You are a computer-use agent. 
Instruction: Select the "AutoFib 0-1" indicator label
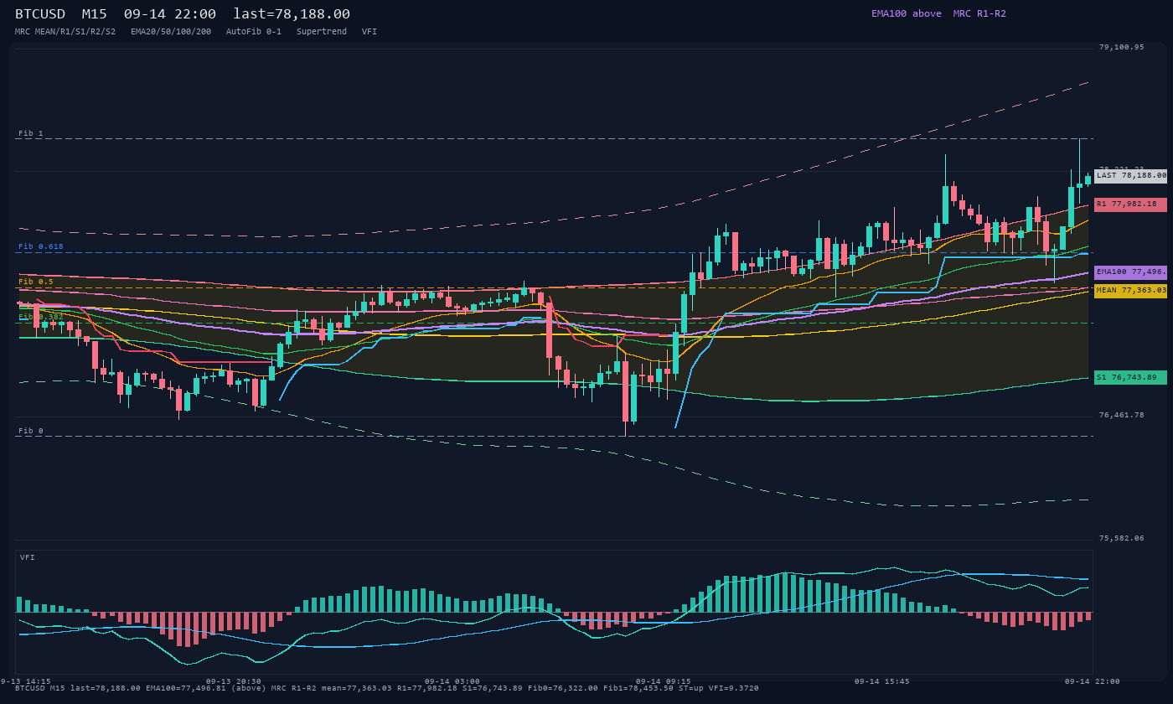(x=254, y=32)
